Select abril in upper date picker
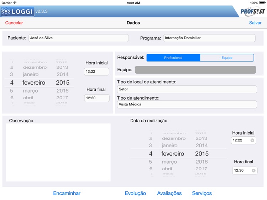The image size is (267, 200). [28, 98]
